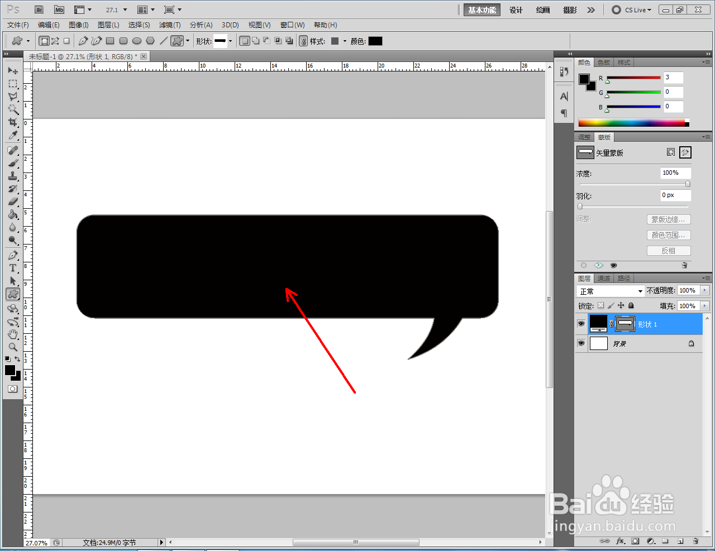
Task: Choose Rectangle shape in options bar
Action: click(110, 41)
